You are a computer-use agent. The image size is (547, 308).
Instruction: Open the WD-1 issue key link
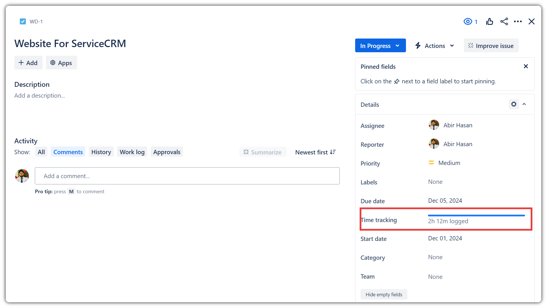point(36,22)
